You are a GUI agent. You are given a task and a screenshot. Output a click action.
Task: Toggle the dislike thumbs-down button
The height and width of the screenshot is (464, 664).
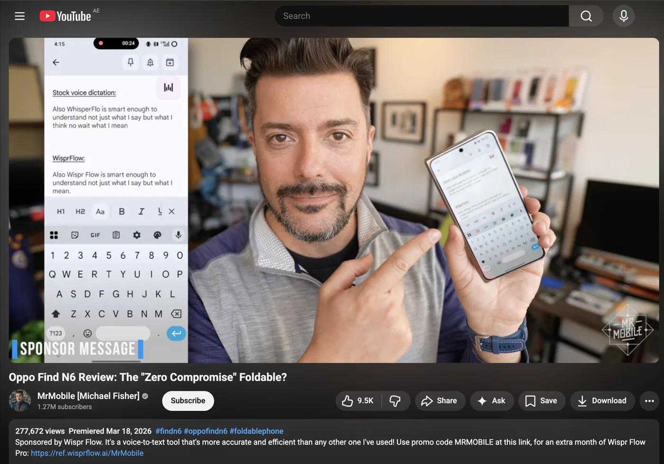click(395, 400)
